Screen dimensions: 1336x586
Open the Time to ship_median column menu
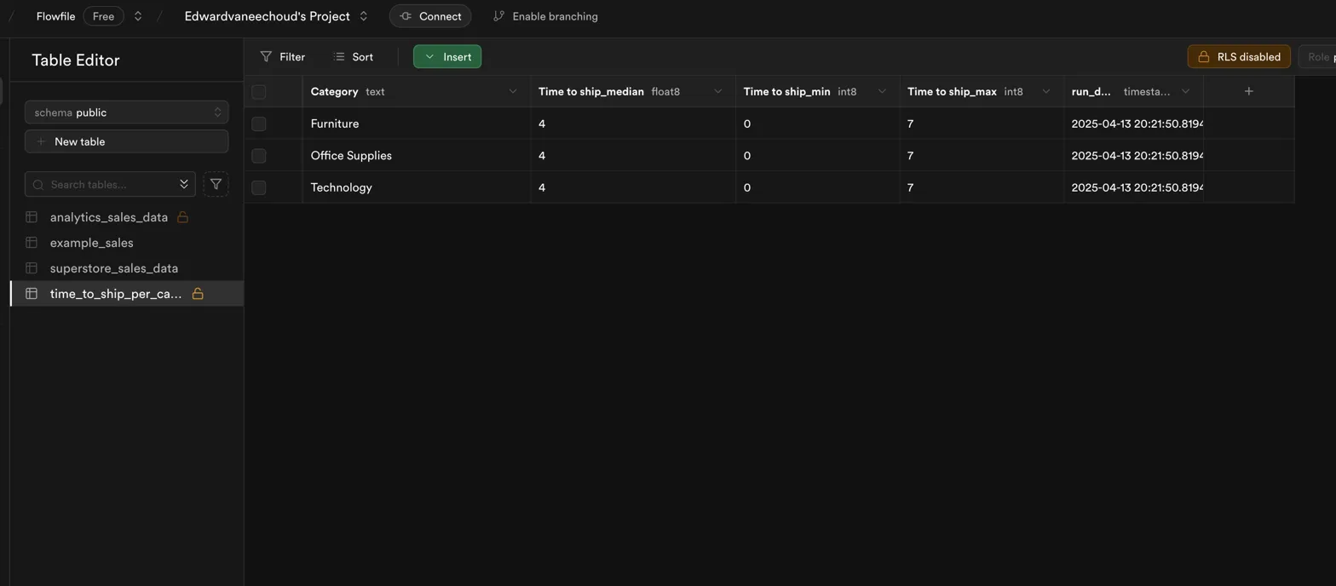point(718,91)
